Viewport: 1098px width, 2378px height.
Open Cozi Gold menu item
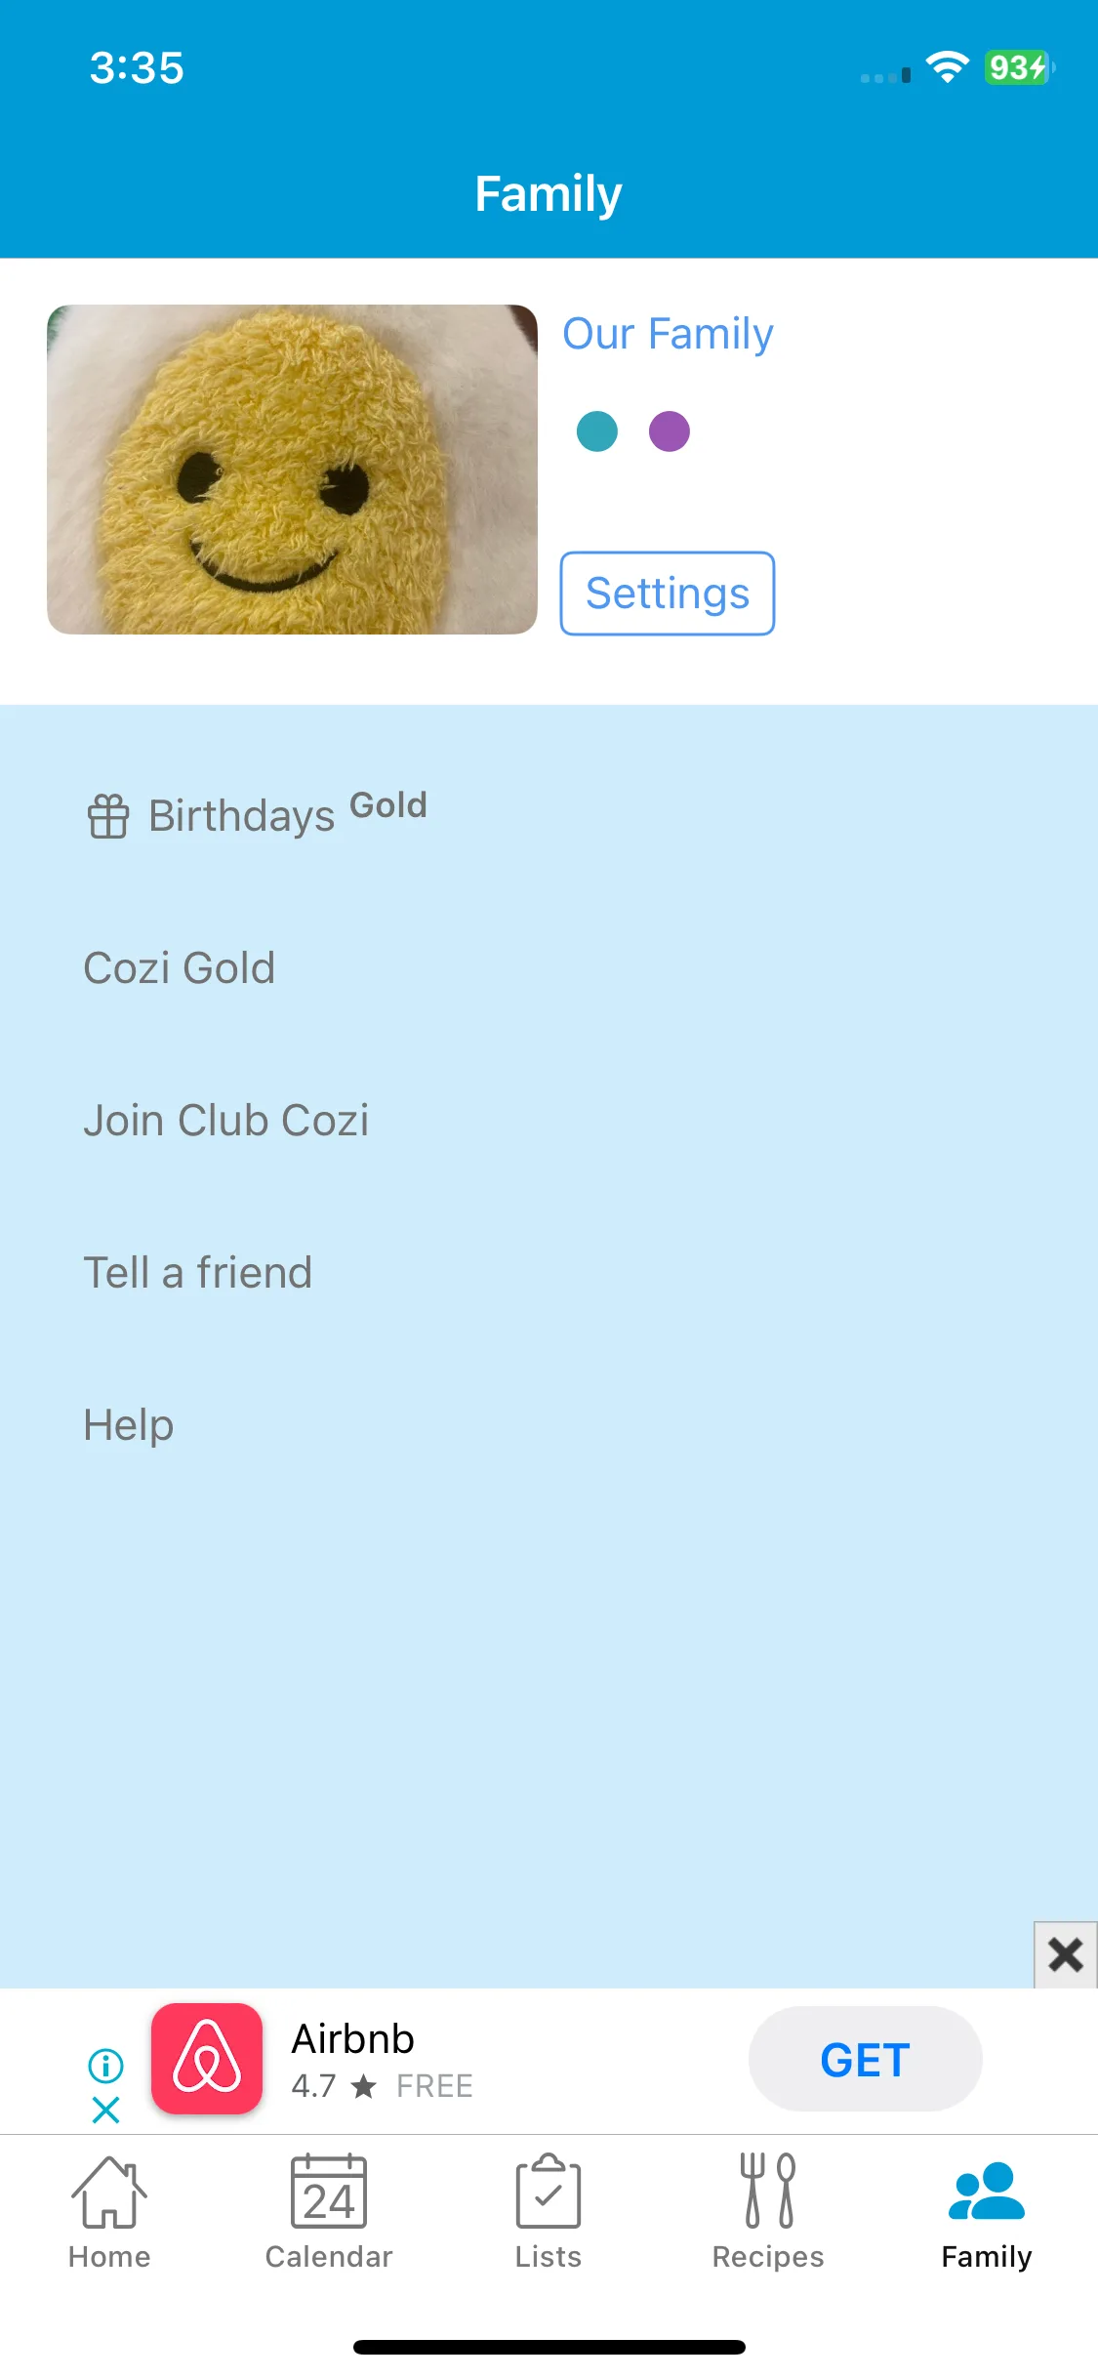(549, 967)
